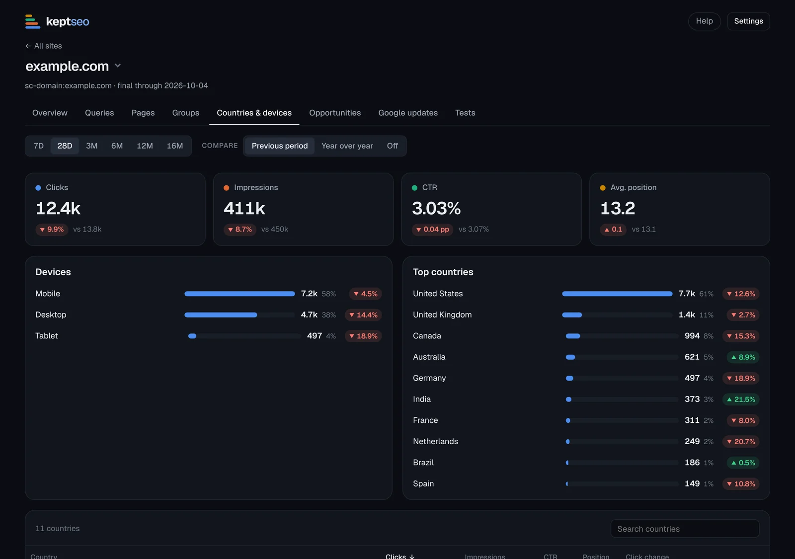The width and height of the screenshot is (795, 559).
Task: Open the example.com site switcher chevron
Action: click(x=118, y=66)
